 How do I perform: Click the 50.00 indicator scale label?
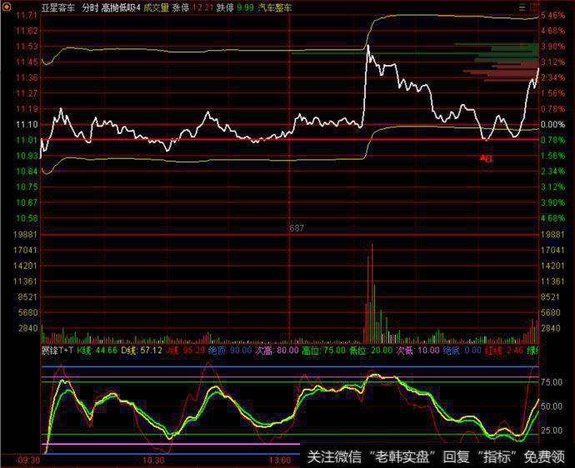click(x=552, y=406)
